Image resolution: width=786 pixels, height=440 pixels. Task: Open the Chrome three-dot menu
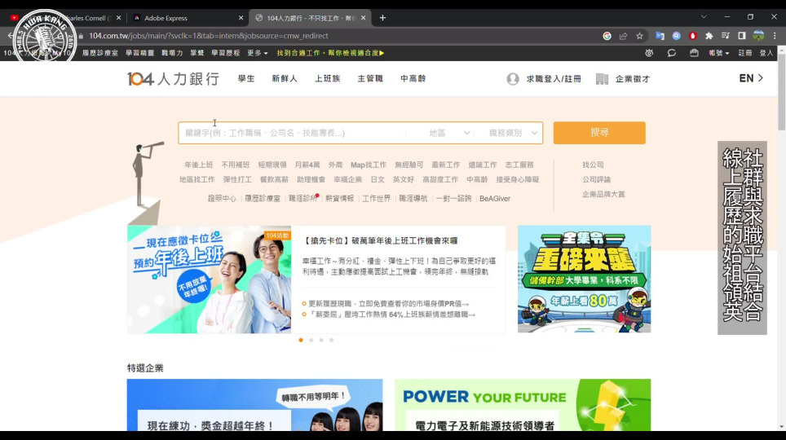point(775,36)
